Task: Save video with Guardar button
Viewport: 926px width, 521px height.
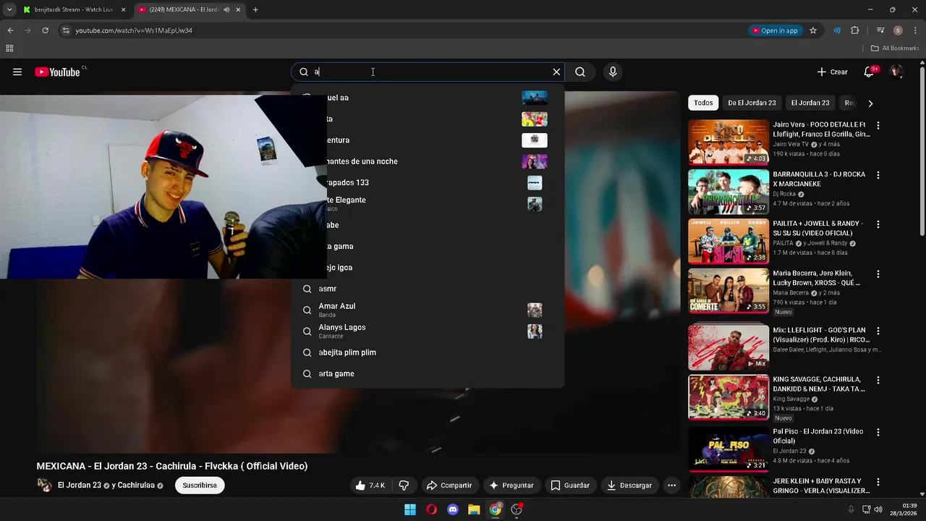Action: [x=570, y=486]
